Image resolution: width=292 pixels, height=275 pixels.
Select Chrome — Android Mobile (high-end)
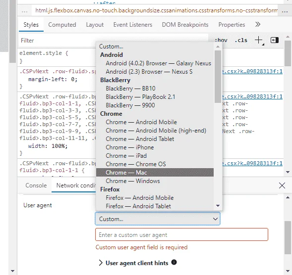pos(155,131)
